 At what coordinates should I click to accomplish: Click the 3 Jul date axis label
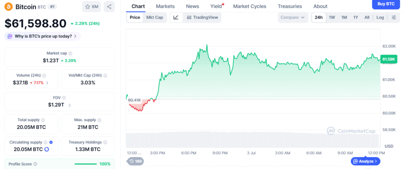[251, 153]
